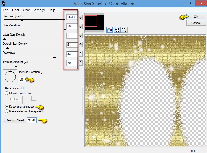Decrease Star Size with down arrow

(x=81, y=19)
